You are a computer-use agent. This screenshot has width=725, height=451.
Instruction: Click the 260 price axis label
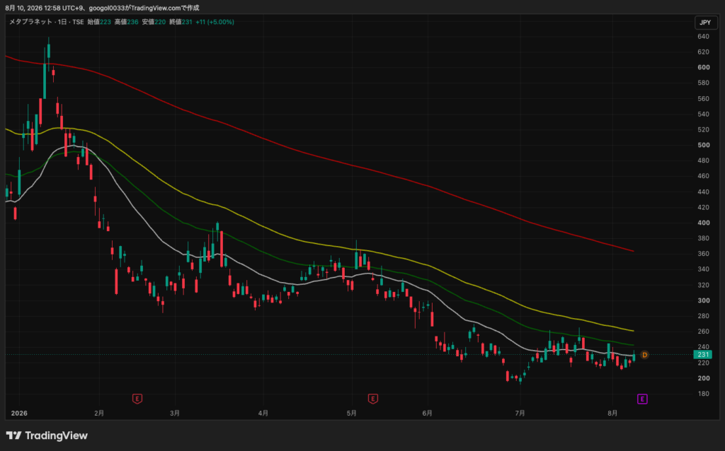(x=703, y=331)
